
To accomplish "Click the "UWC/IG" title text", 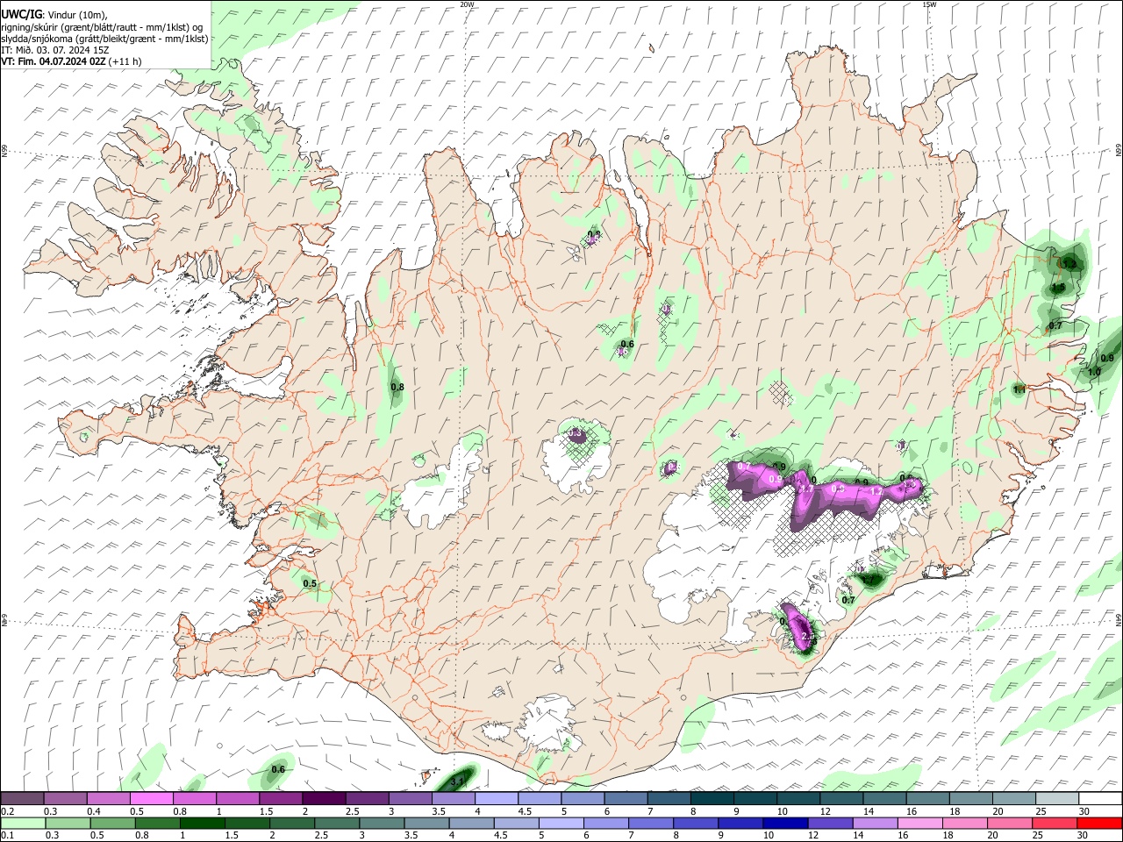I will click(x=20, y=15).
